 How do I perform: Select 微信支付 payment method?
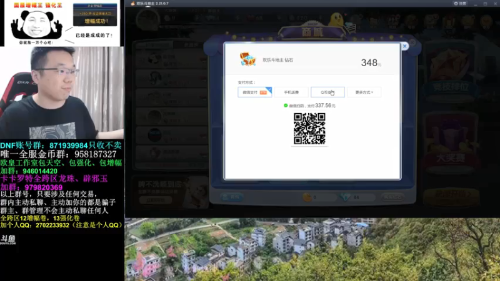point(255,92)
